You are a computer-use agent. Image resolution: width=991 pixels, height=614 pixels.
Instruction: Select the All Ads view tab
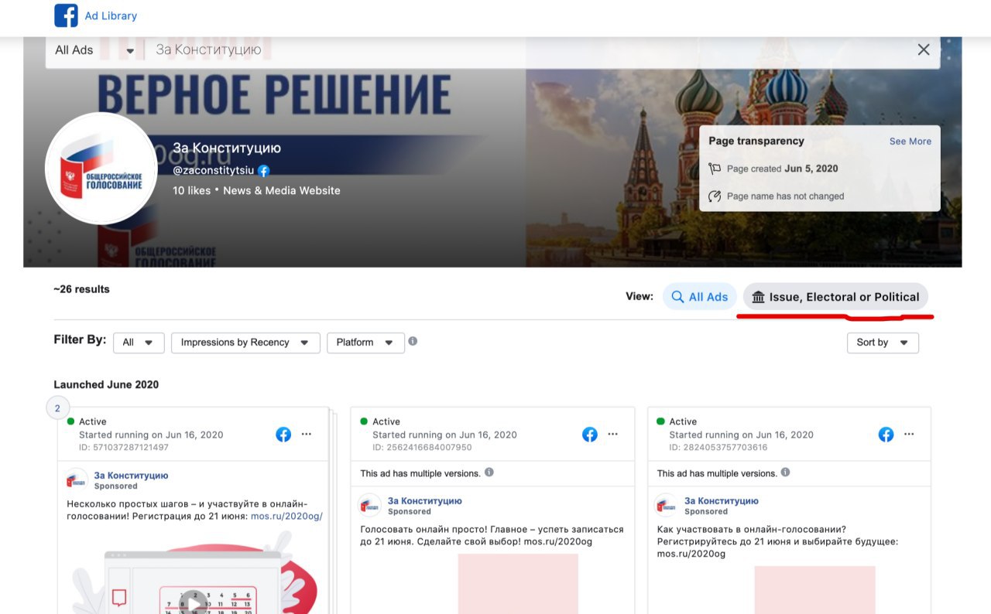coord(700,297)
